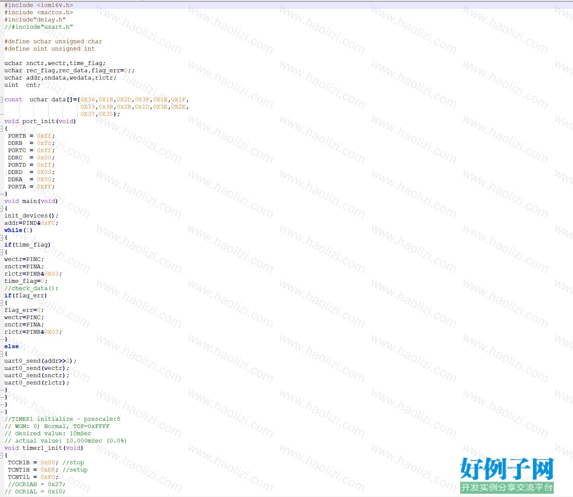Click array row starting with 0X33

coord(135,107)
